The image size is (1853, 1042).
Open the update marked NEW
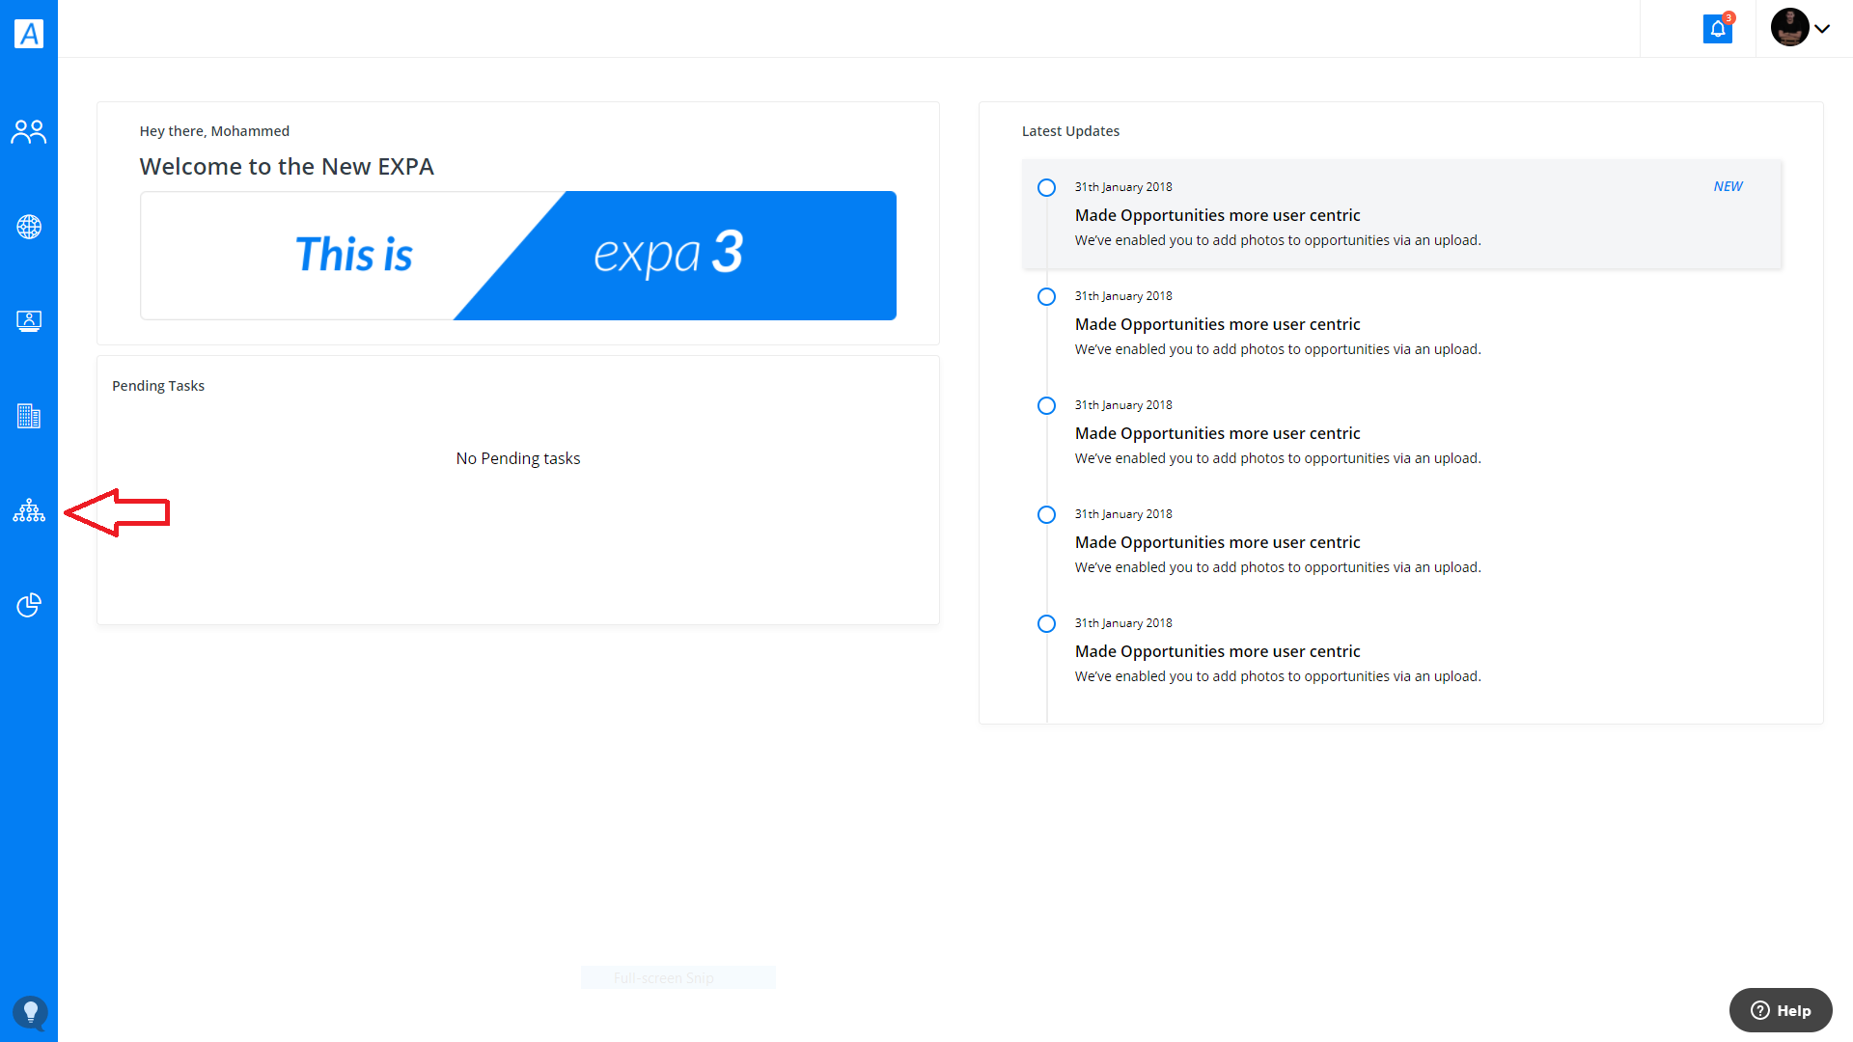coord(1401,214)
